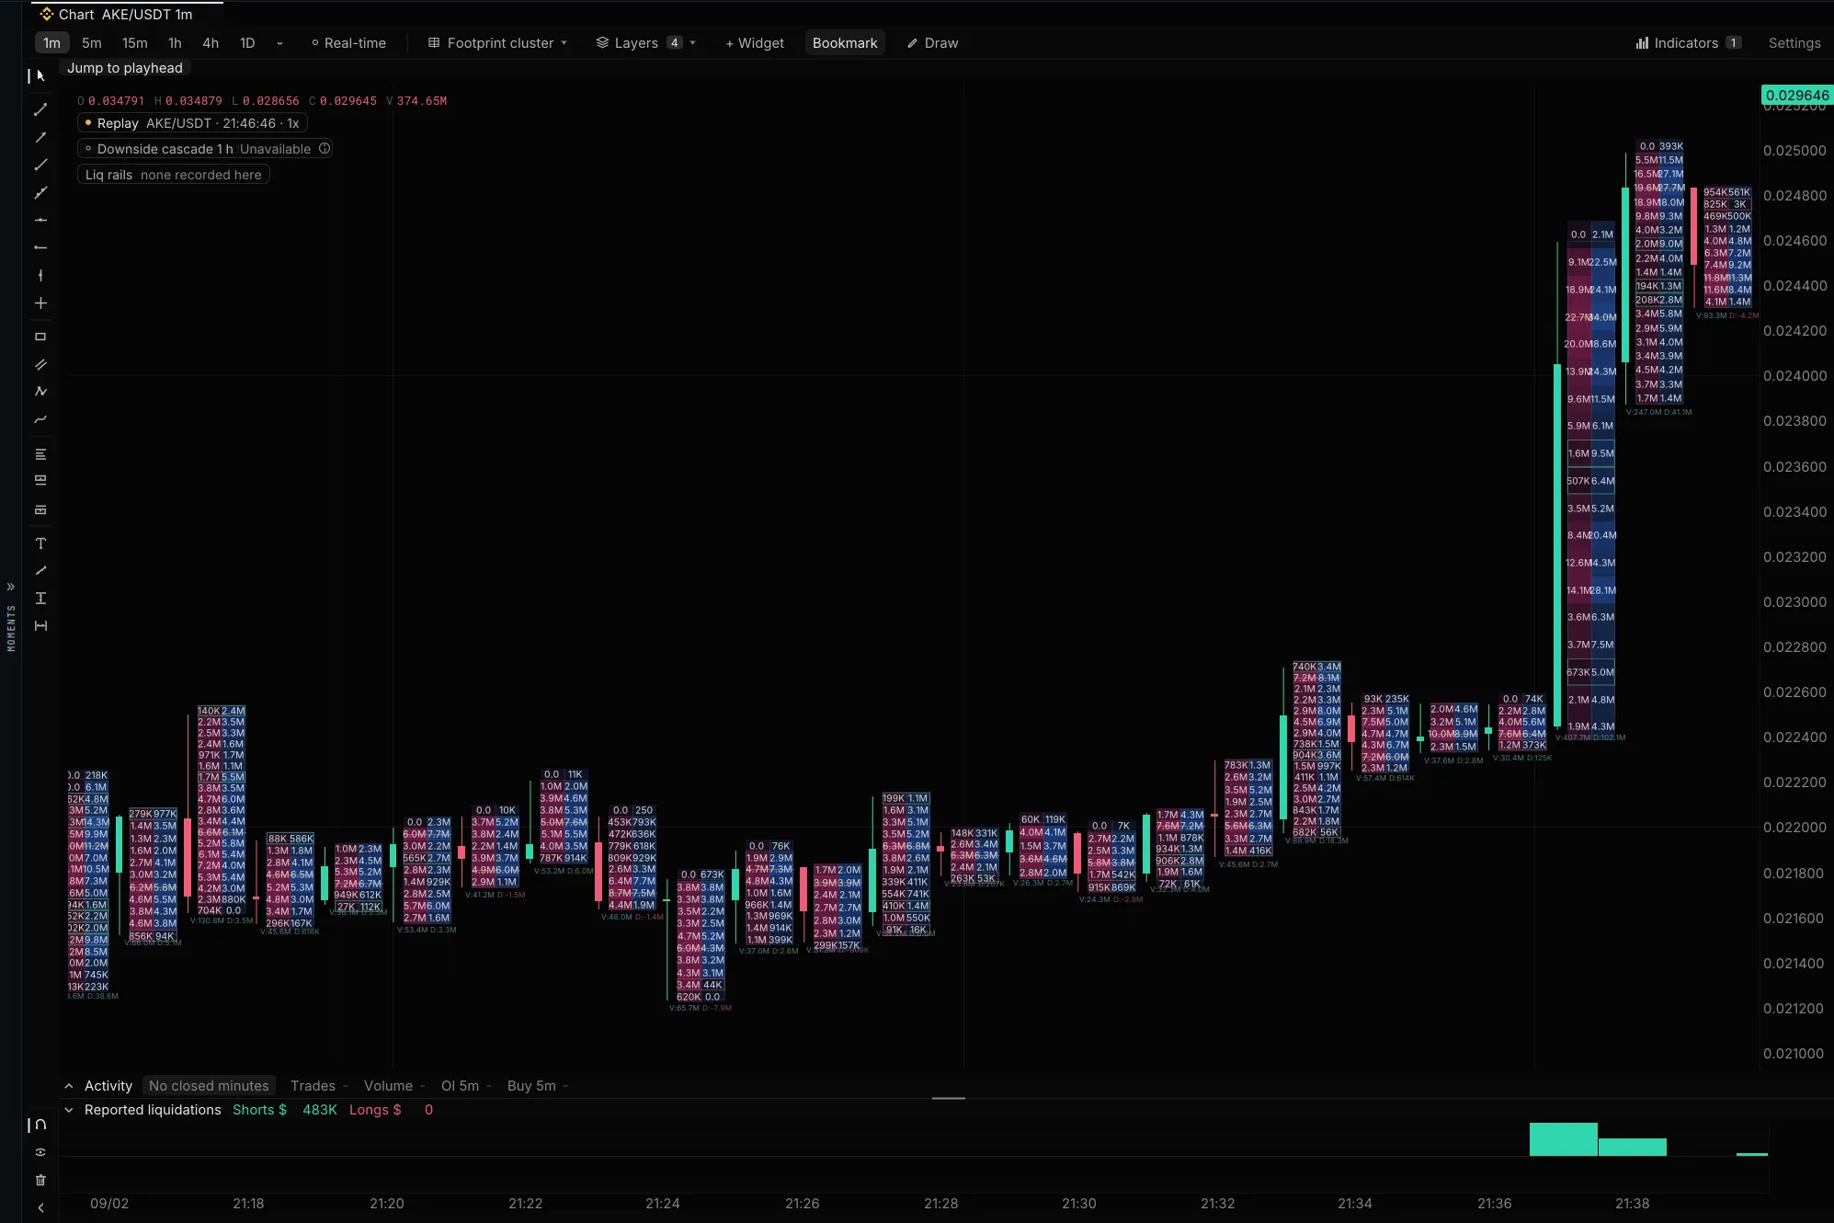Expand the Moments side panel
Image resolution: width=1834 pixels, height=1223 pixels.
click(11, 587)
